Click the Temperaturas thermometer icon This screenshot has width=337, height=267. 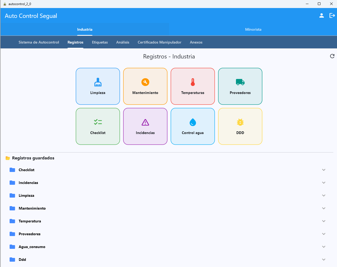[193, 82]
